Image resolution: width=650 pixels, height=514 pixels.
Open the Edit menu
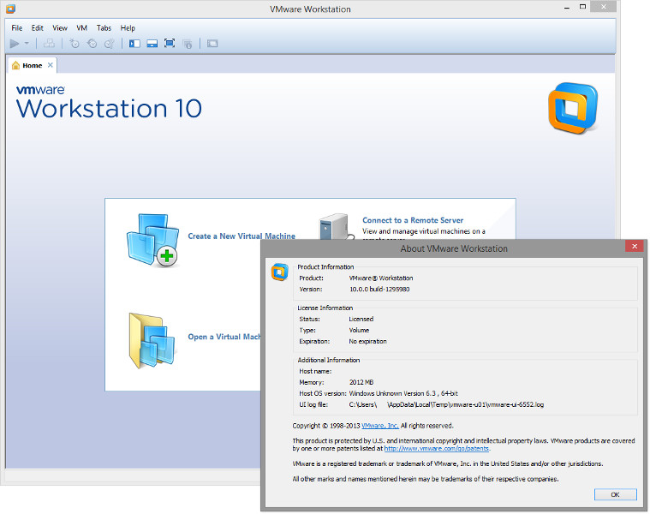coord(38,28)
